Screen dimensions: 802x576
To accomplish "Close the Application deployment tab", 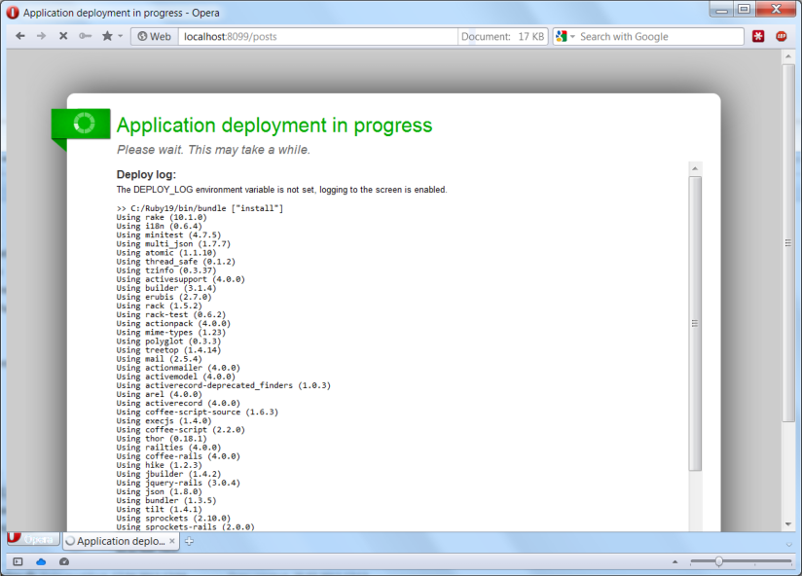I will click(x=172, y=541).
